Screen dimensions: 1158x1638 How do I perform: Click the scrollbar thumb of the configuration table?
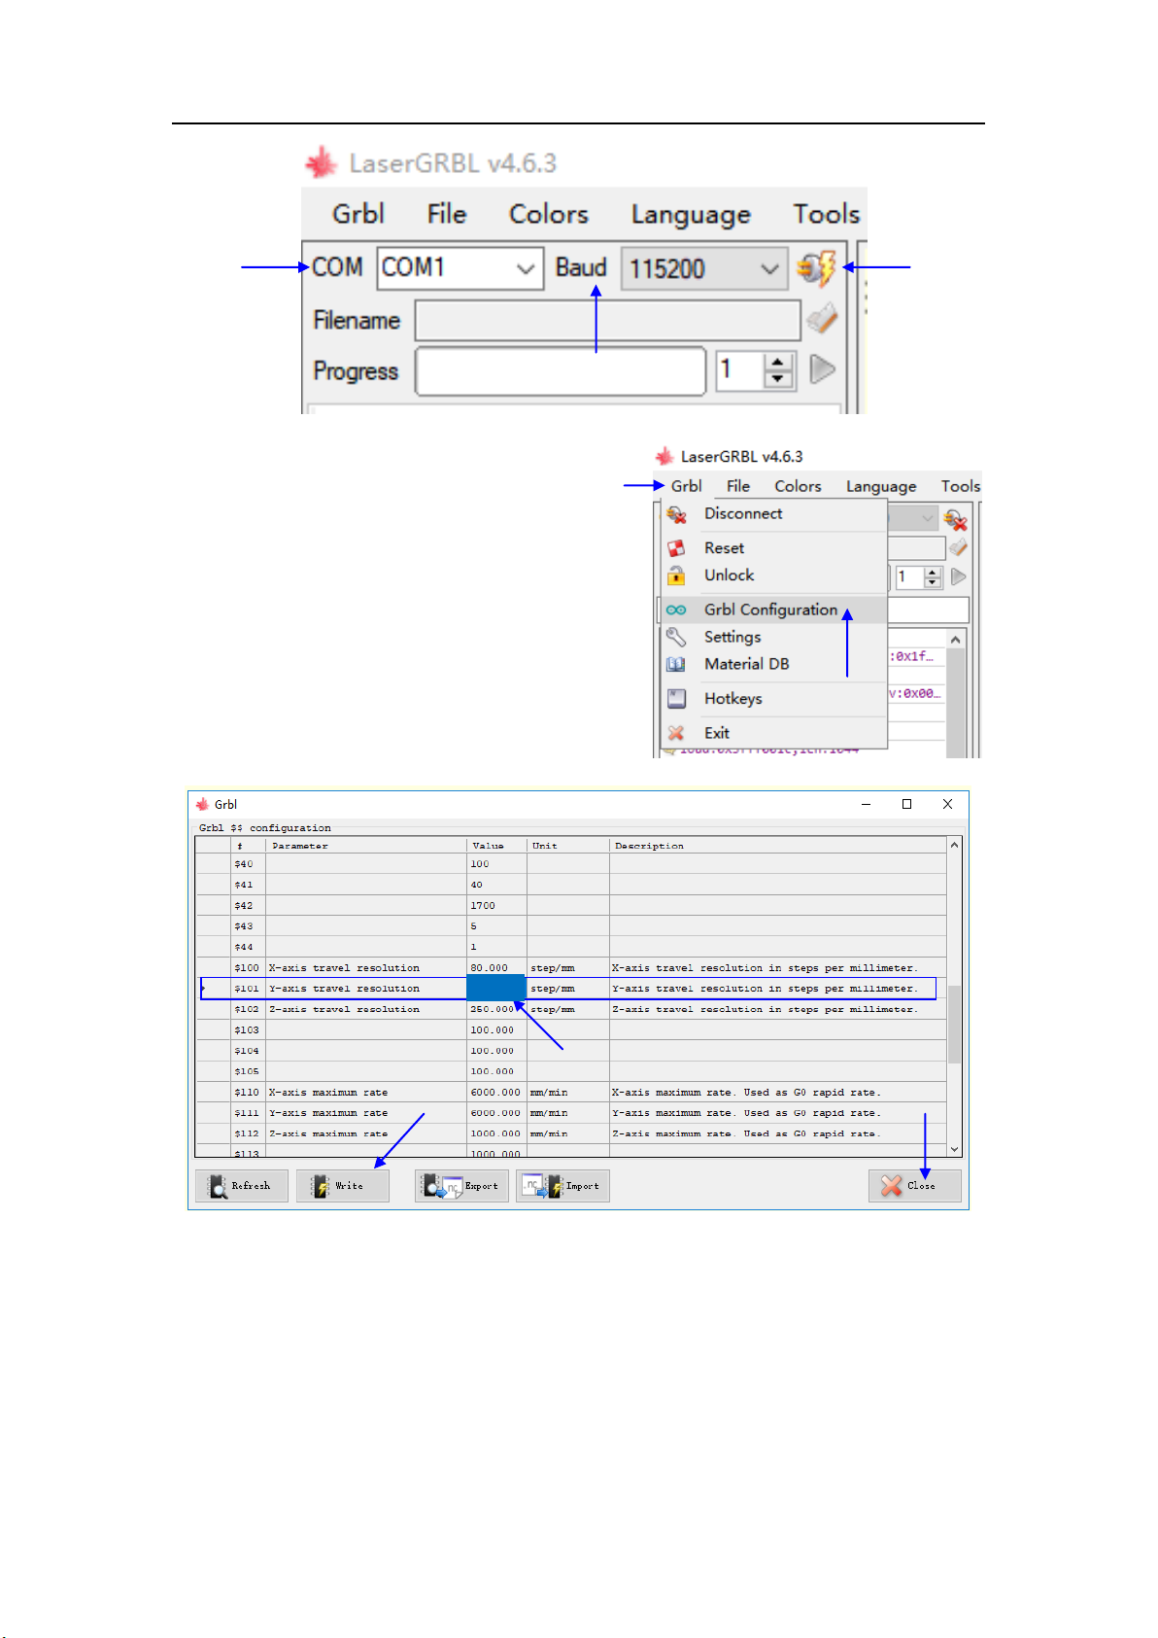tap(954, 1024)
